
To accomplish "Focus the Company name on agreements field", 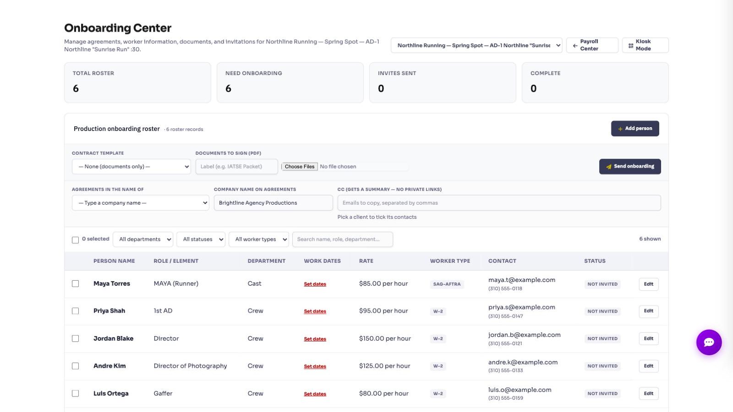I will pyautogui.click(x=274, y=203).
